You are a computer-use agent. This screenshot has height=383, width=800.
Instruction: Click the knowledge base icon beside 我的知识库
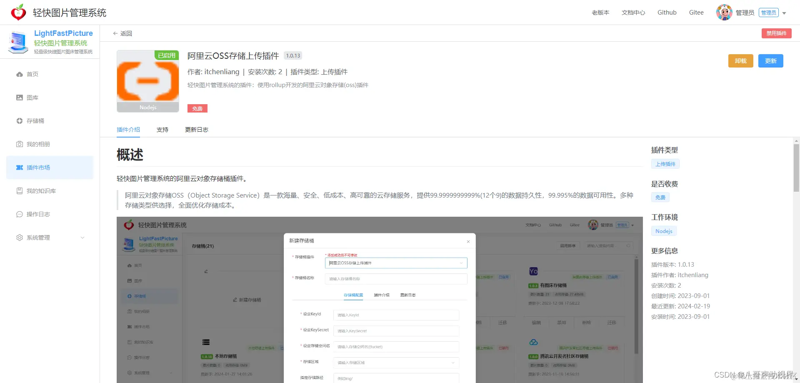[x=20, y=191]
